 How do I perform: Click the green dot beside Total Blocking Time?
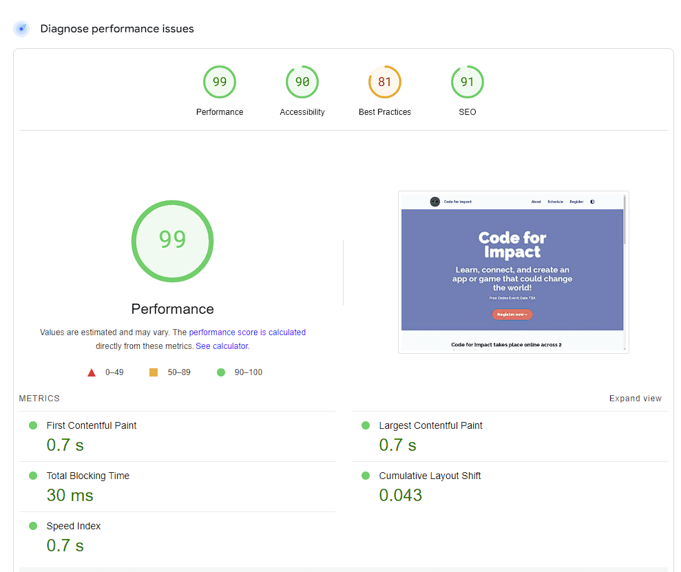33,476
